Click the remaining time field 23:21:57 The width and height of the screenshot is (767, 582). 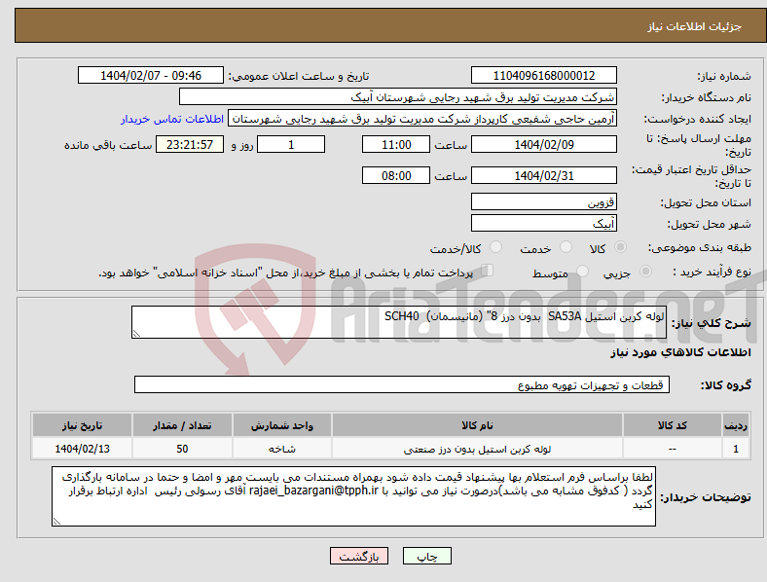click(190, 145)
